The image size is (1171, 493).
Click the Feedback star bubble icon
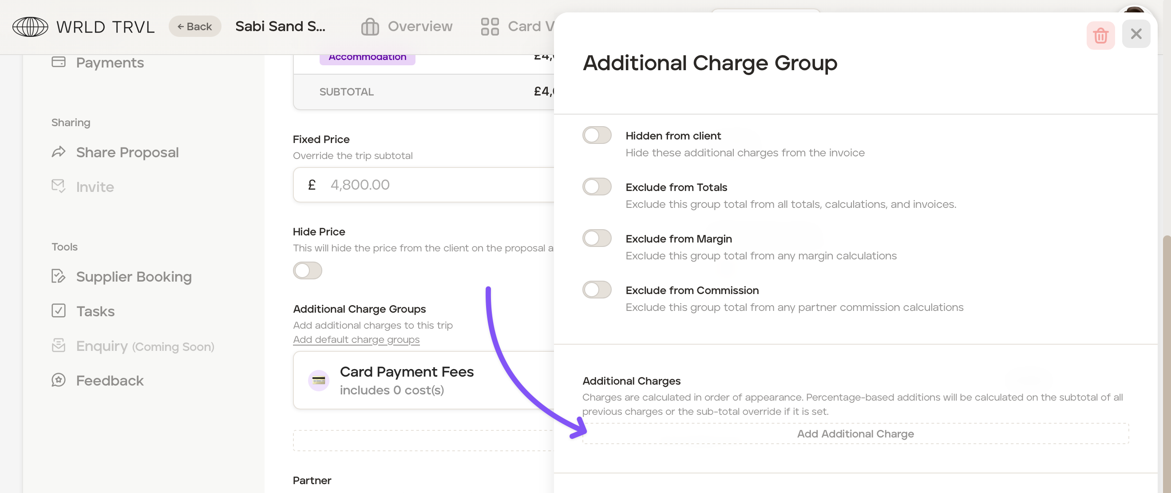pyautogui.click(x=59, y=380)
